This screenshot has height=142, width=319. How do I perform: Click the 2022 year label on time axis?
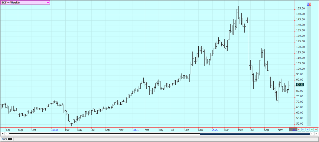215,130
